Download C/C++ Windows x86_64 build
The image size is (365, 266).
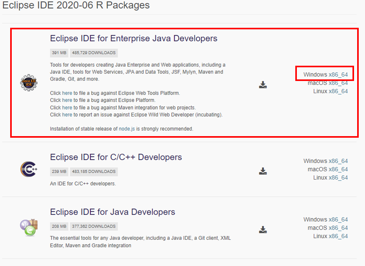pyautogui.click(x=338, y=161)
